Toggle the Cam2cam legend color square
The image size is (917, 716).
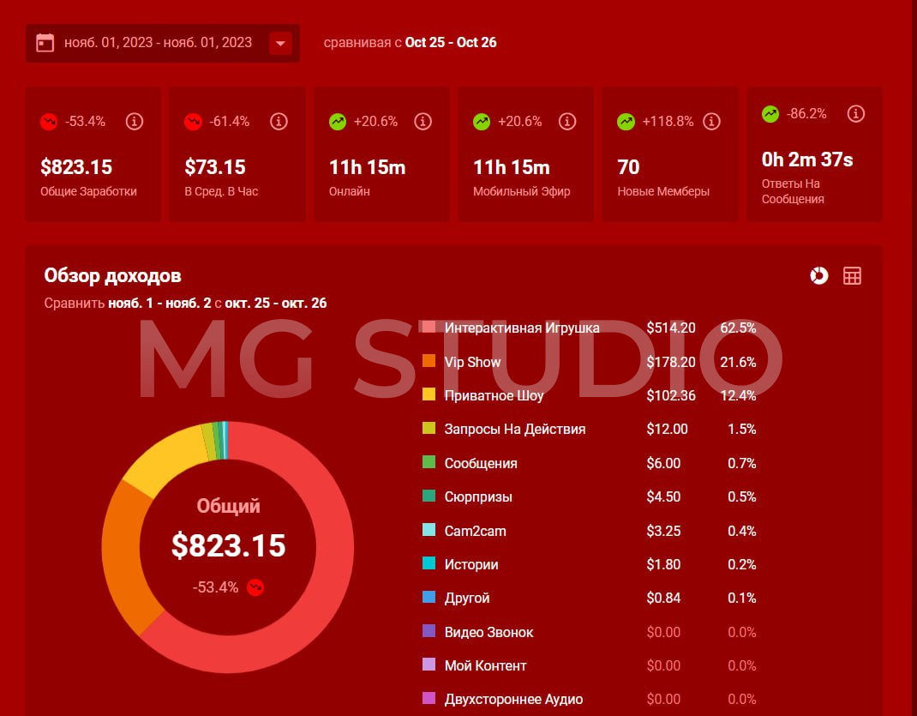pyautogui.click(x=429, y=531)
